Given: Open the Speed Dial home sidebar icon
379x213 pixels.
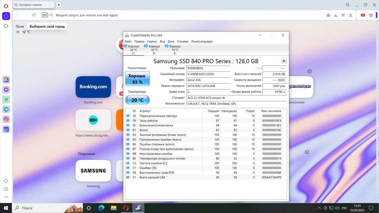Looking at the screenshot, I should [x=6, y=16].
